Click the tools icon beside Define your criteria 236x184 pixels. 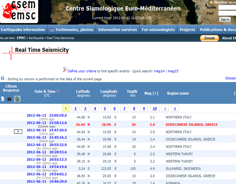65,70
